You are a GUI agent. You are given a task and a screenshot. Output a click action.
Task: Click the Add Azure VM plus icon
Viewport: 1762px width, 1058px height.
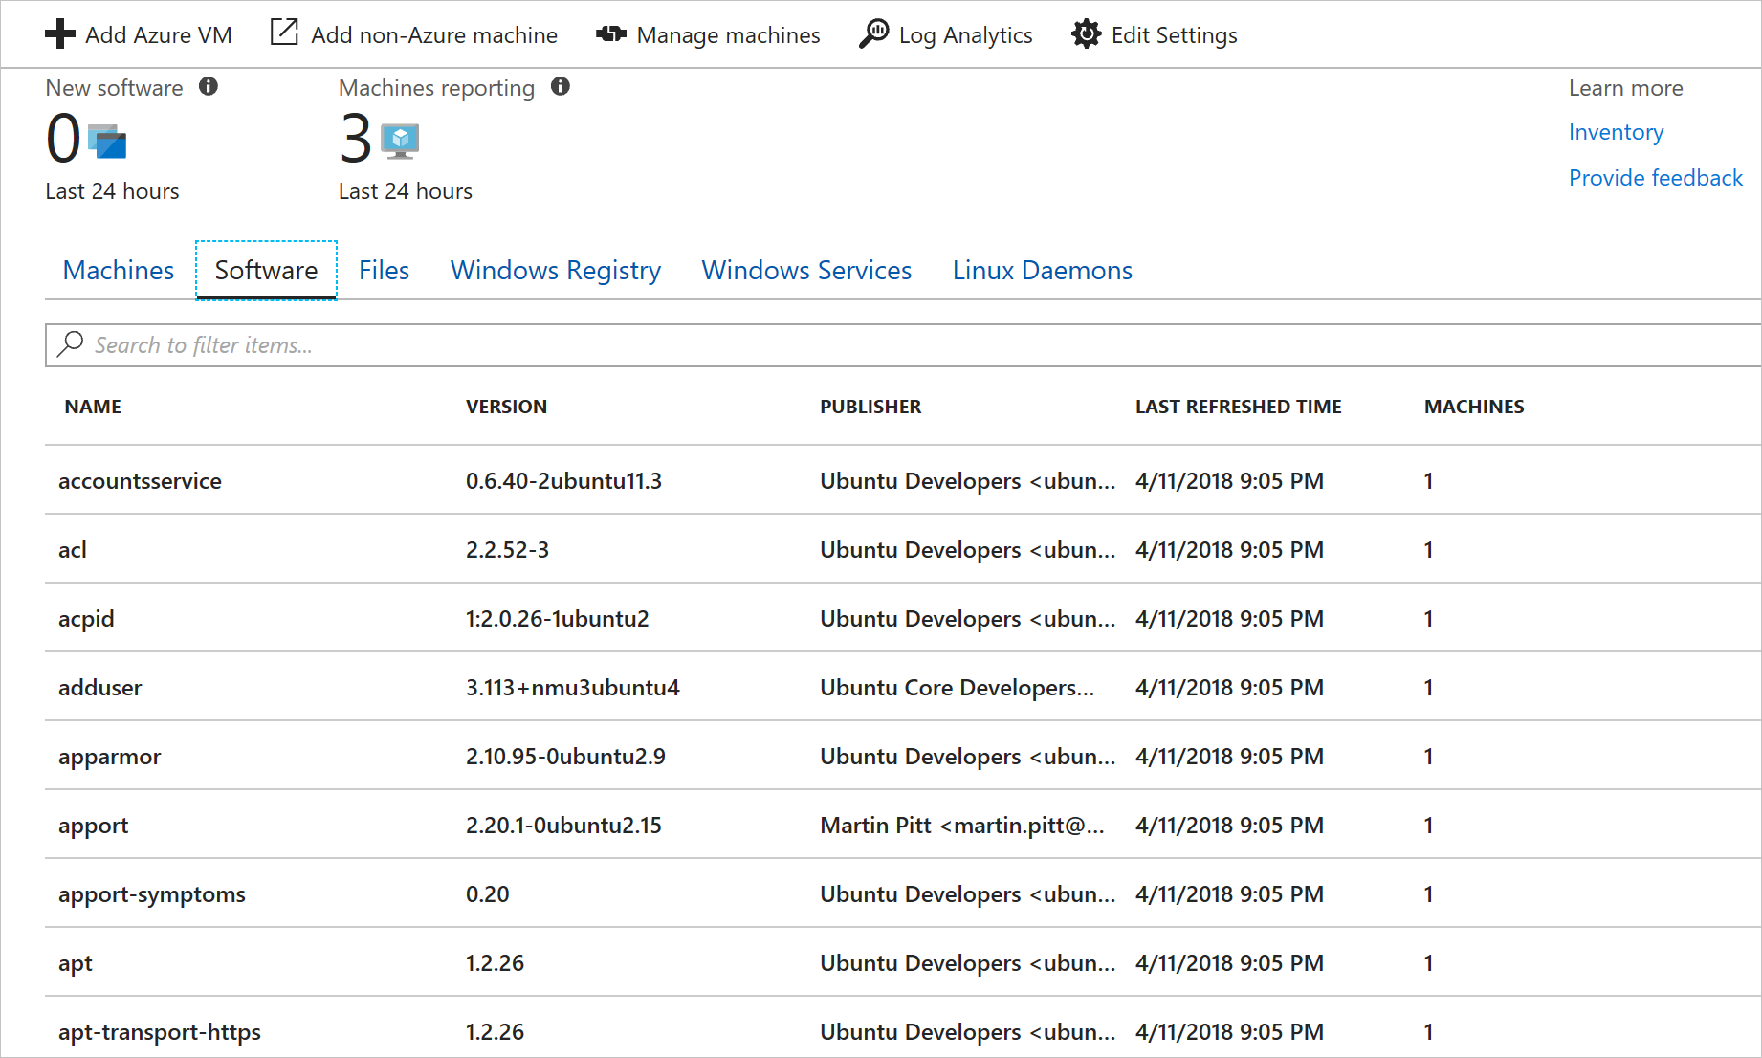pos(59,33)
